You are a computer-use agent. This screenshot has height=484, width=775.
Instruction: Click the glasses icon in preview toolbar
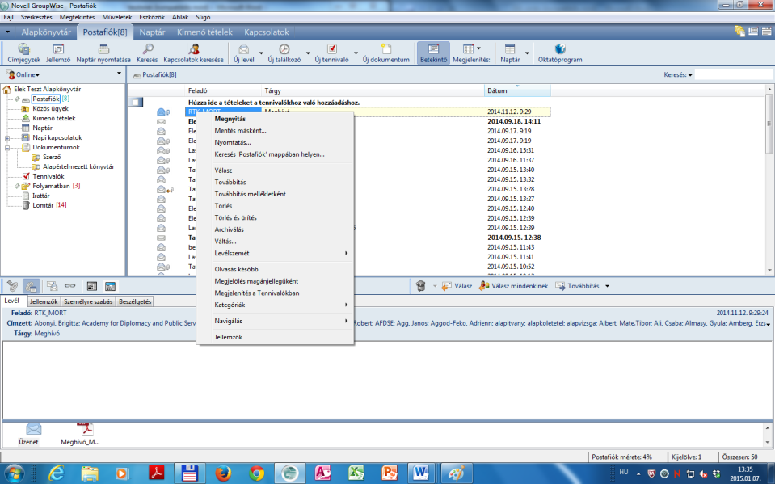click(x=70, y=286)
